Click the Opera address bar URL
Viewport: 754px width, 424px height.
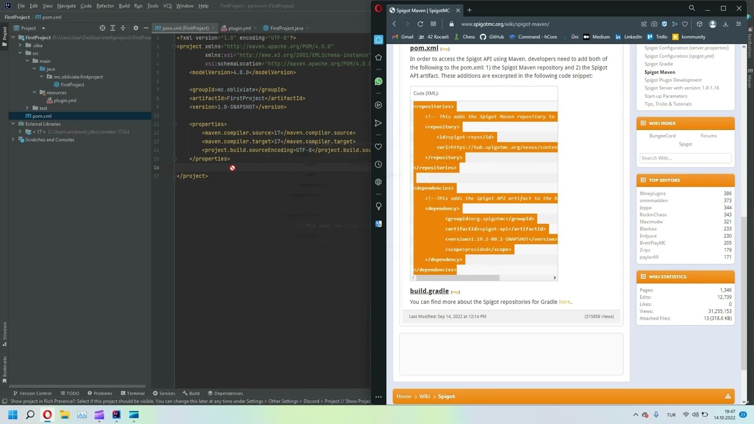(505, 24)
